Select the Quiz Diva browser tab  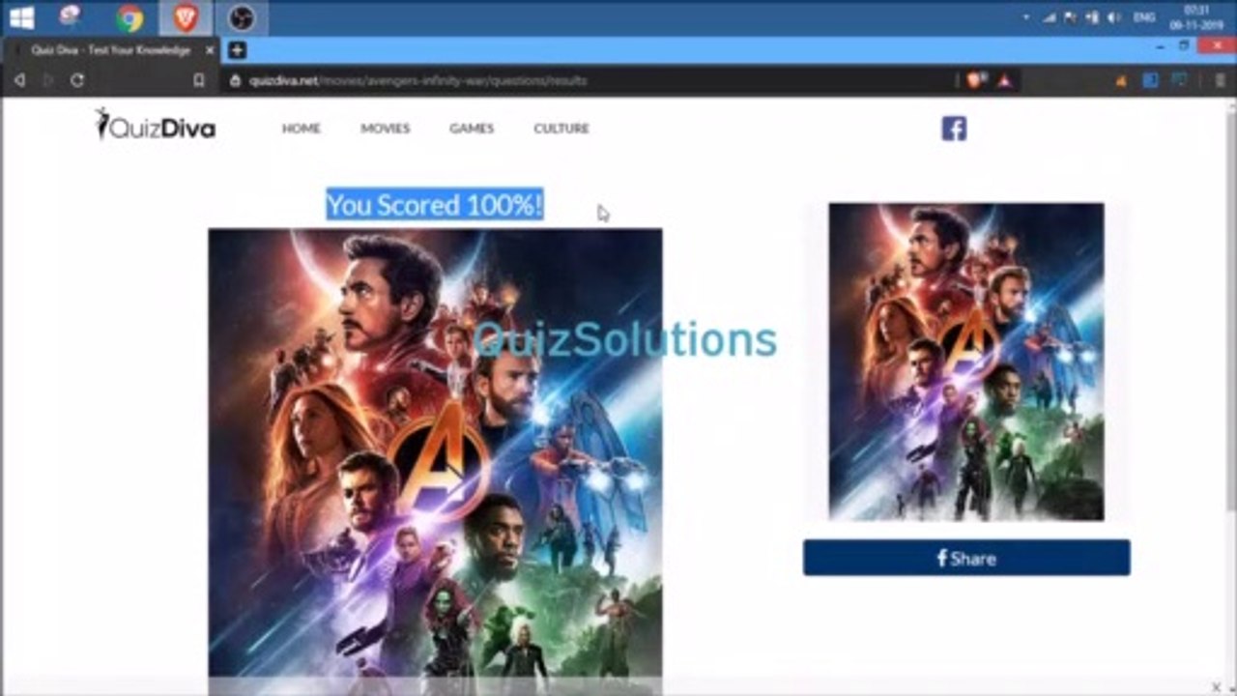click(109, 50)
